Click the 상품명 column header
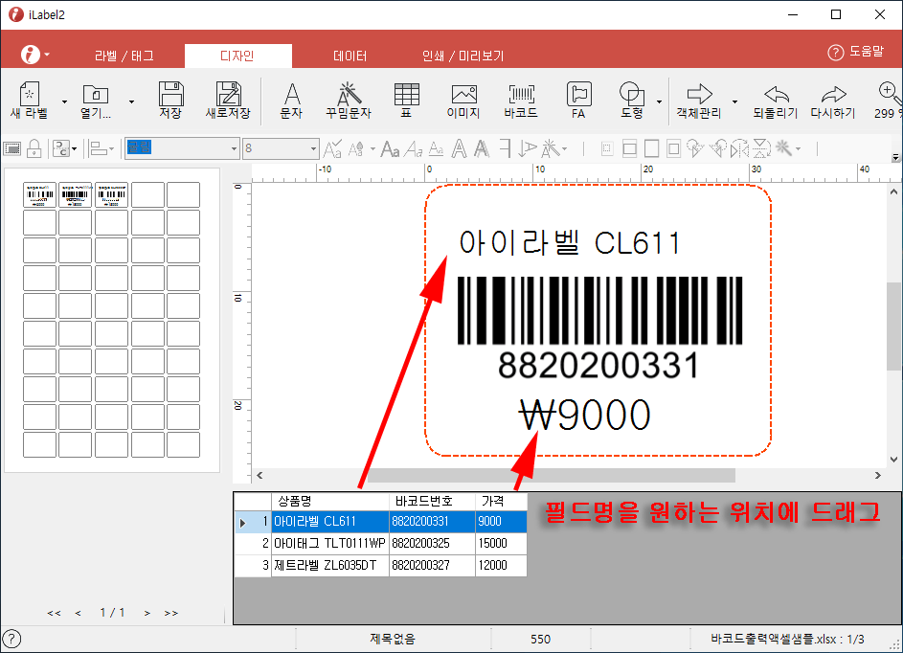903x653 pixels. (330, 501)
